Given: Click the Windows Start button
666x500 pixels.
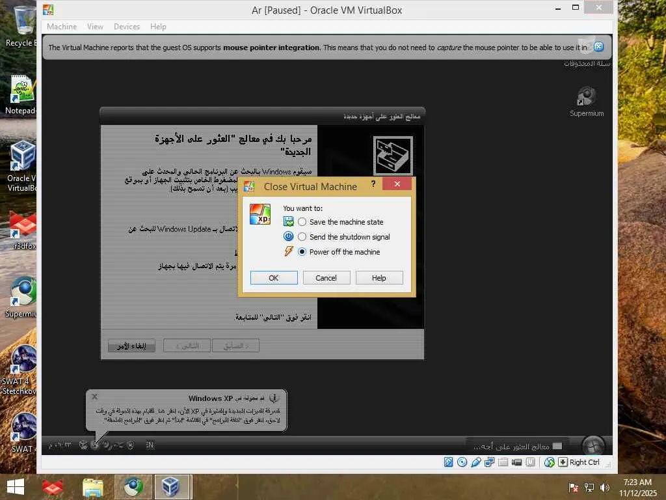Looking at the screenshot, I should tap(16, 487).
